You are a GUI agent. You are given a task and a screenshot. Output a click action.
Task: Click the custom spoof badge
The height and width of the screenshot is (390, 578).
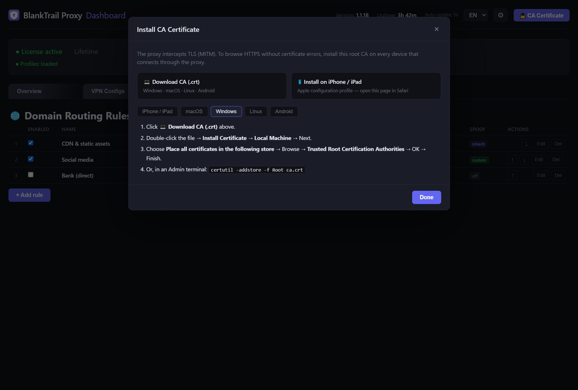point(479,160)
